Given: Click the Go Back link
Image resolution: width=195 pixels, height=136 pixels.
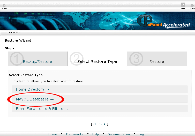Looking at the screenshot, I should click(100, 124).
